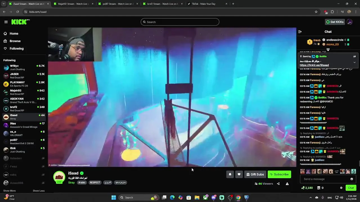
Task: Click the chat panel scrollbar
Action: click(359, 163)
